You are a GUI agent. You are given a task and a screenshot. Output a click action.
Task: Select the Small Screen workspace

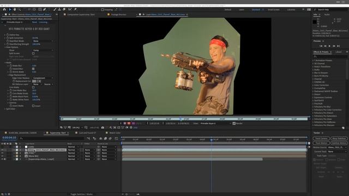(x=274, y=10)
